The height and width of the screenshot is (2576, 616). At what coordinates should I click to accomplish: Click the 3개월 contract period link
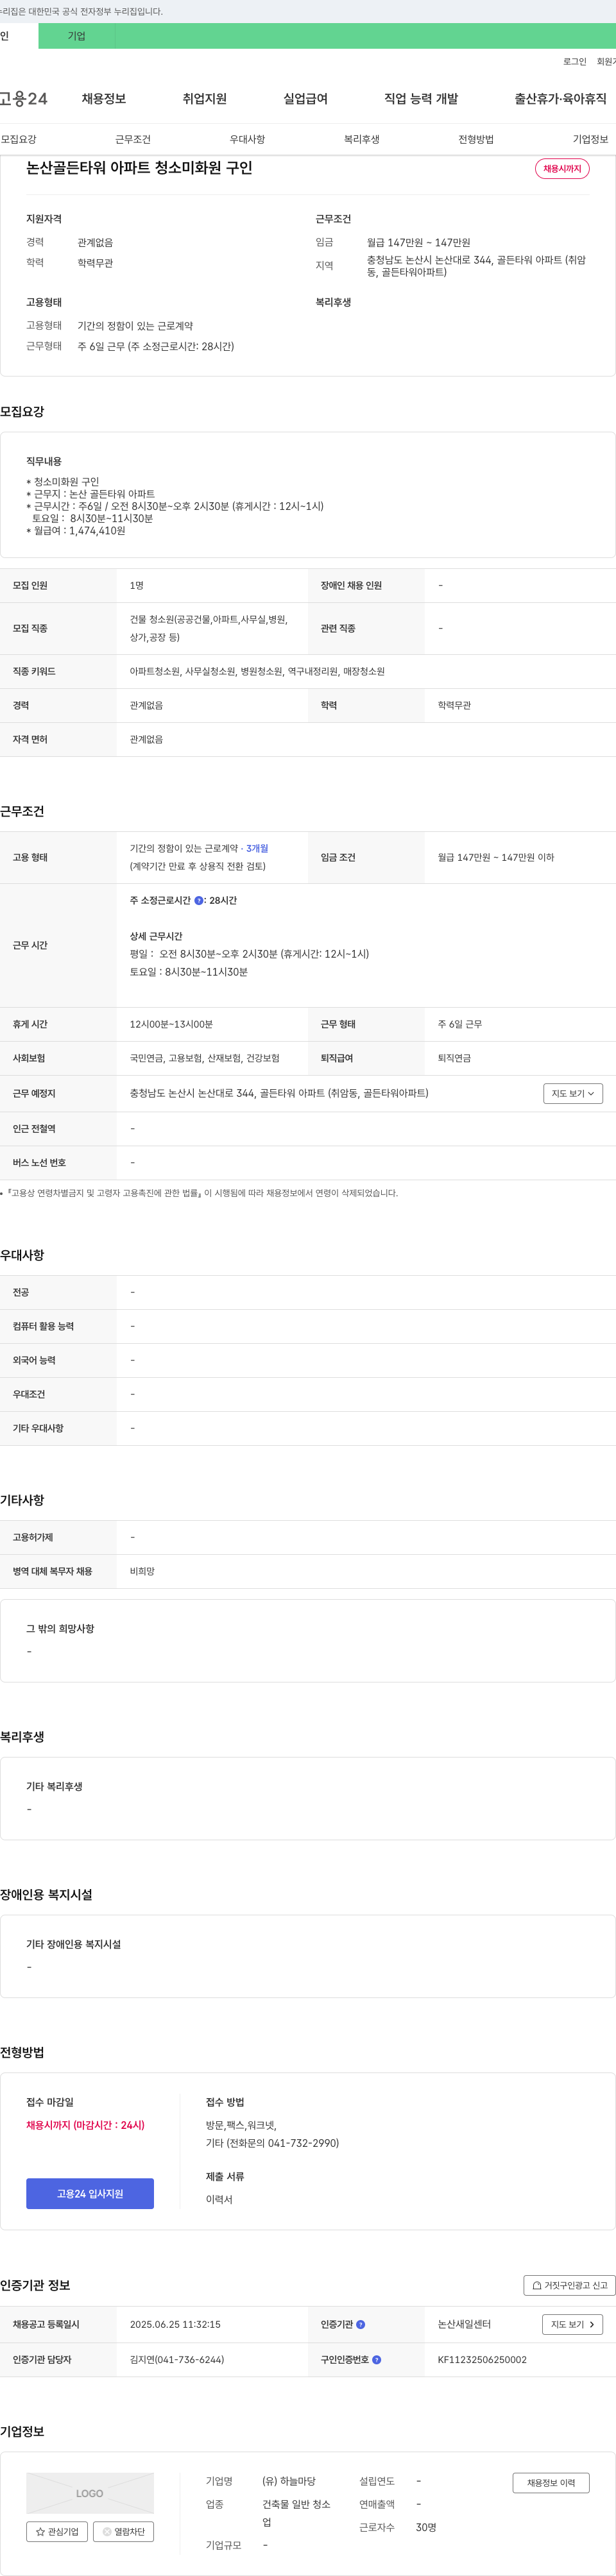click(x=257, y=848)
